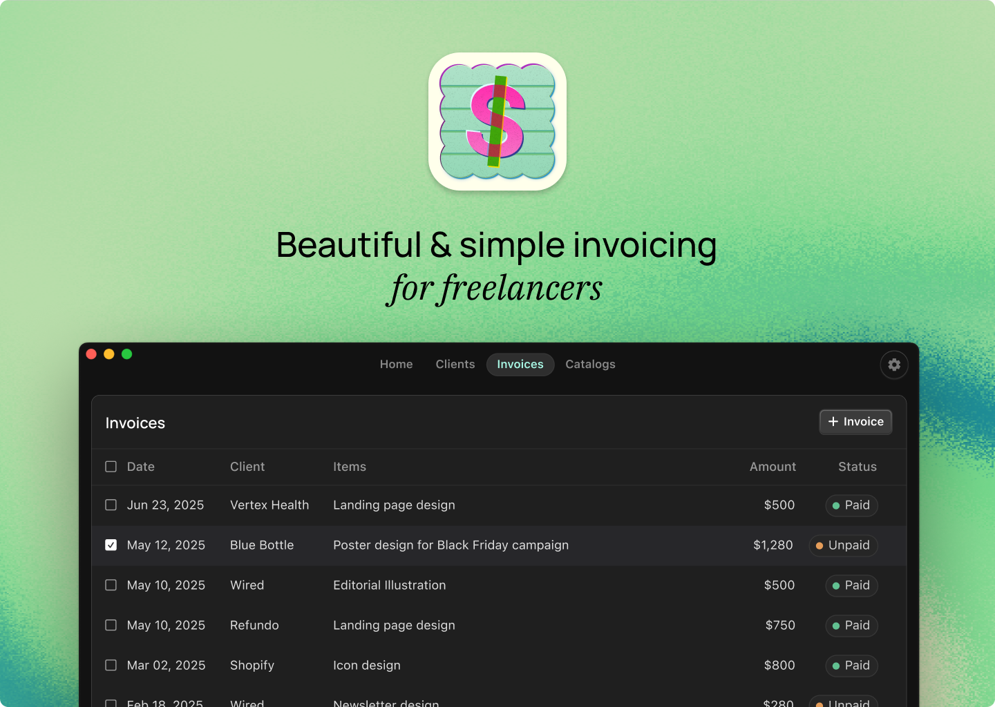Check the select-all checkbox in the table header
Viewport: 995px width, 707px height.
pyautogui.click(x=111, y=467)
